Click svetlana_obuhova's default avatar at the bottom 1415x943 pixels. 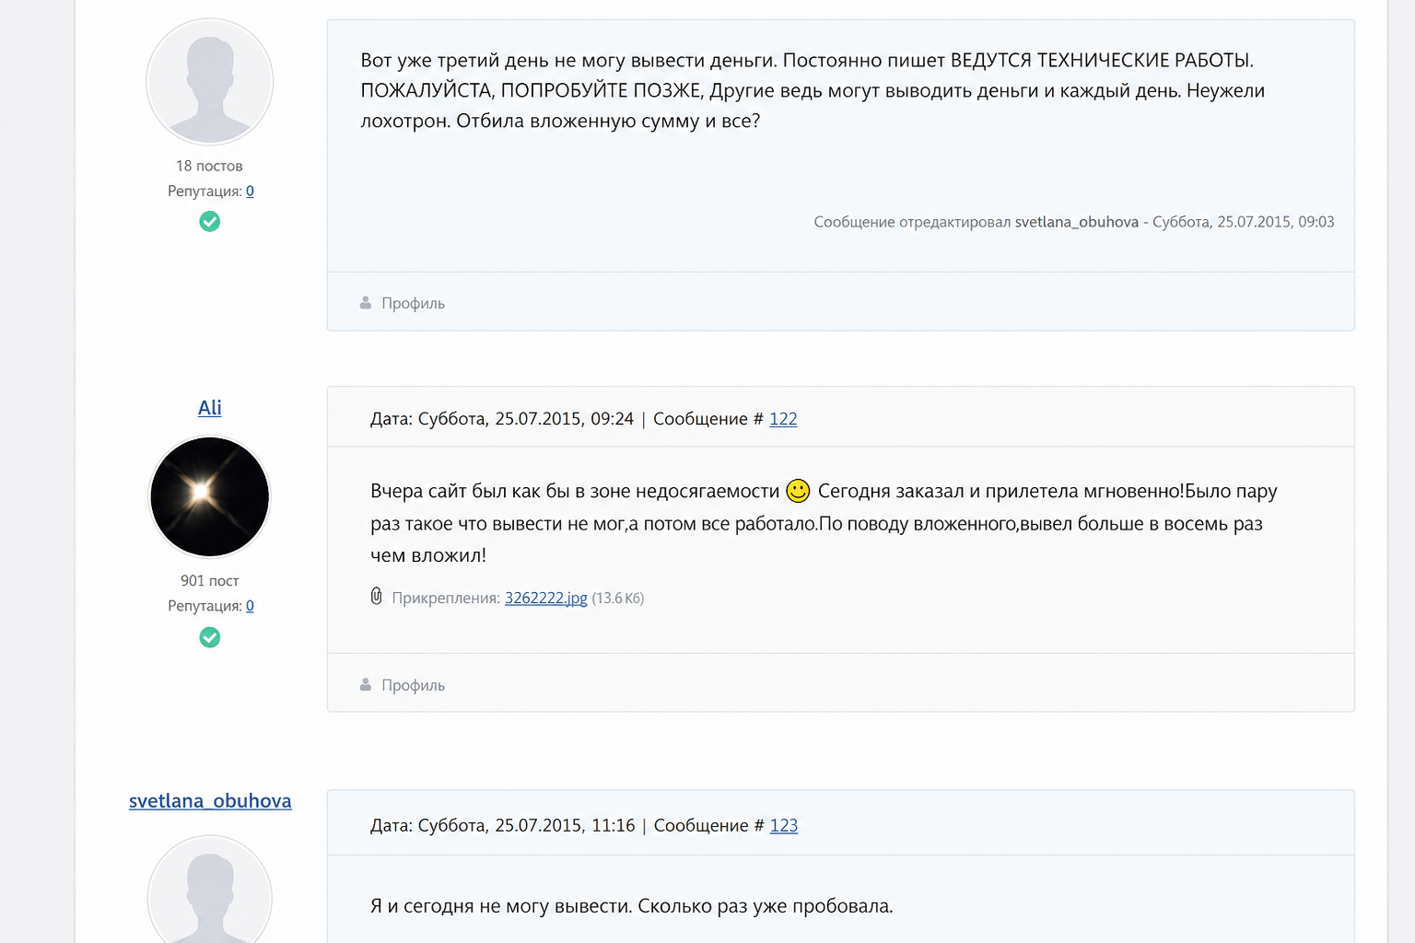click(210, 890)
